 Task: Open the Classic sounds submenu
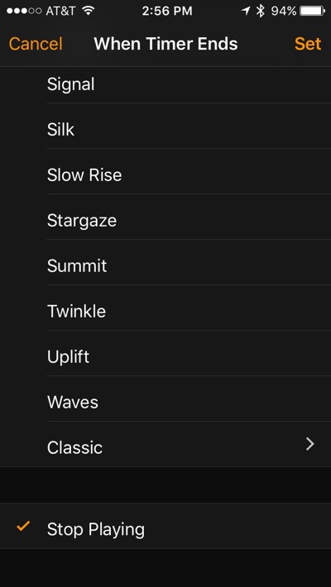165,448
